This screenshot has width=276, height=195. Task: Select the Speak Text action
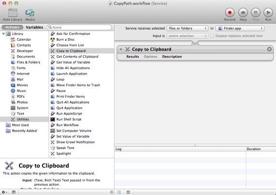coord(65,148)
